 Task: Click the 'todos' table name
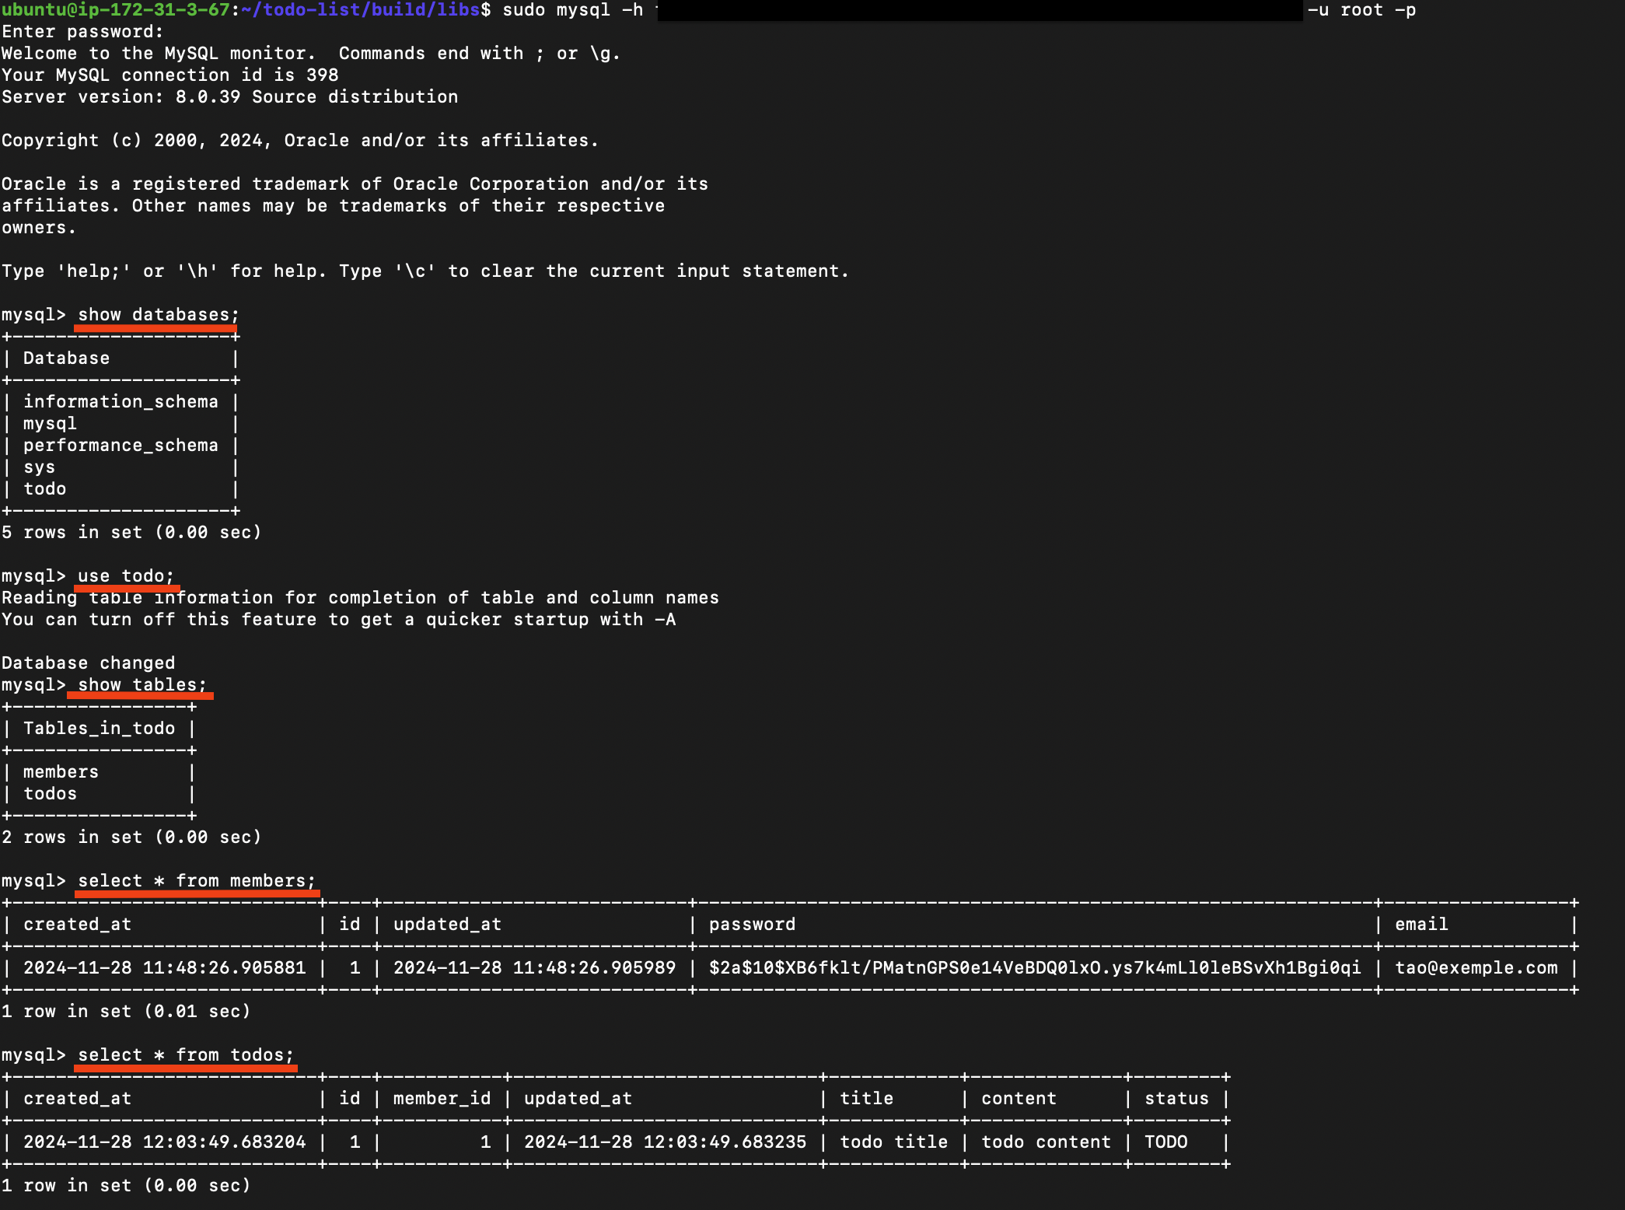pyautogui.click(x=50, y=794)
